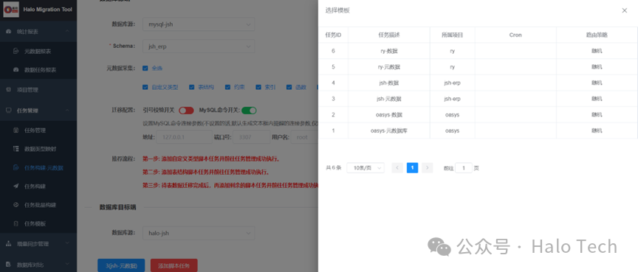Click the 用户名 field showing root
The width and height of the screenshot is (638, 272).
tap(305, 137)
